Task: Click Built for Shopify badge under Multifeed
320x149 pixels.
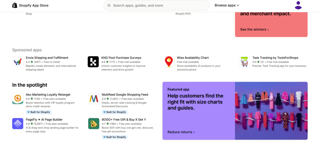Action: point(114,112)
